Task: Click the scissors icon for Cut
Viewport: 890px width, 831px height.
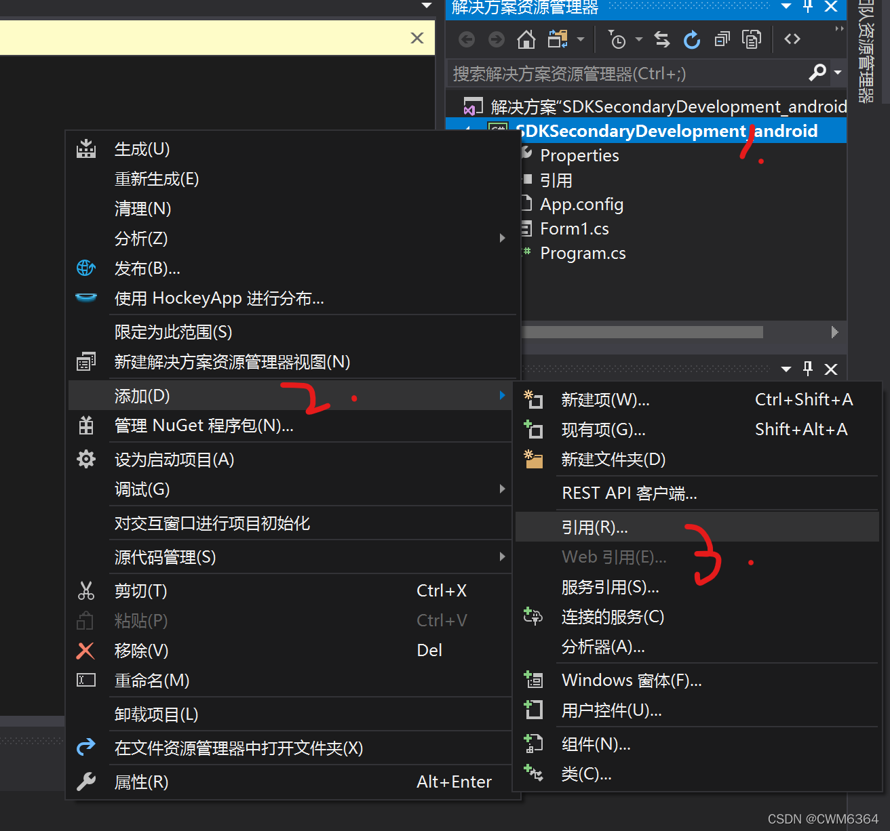Action: point(86,591)
